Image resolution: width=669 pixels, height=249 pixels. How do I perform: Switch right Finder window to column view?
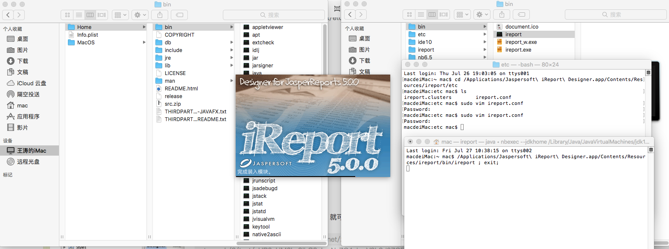432,14
